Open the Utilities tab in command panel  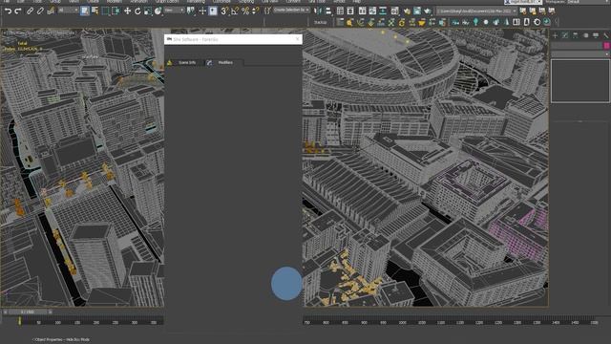[606, 35]
